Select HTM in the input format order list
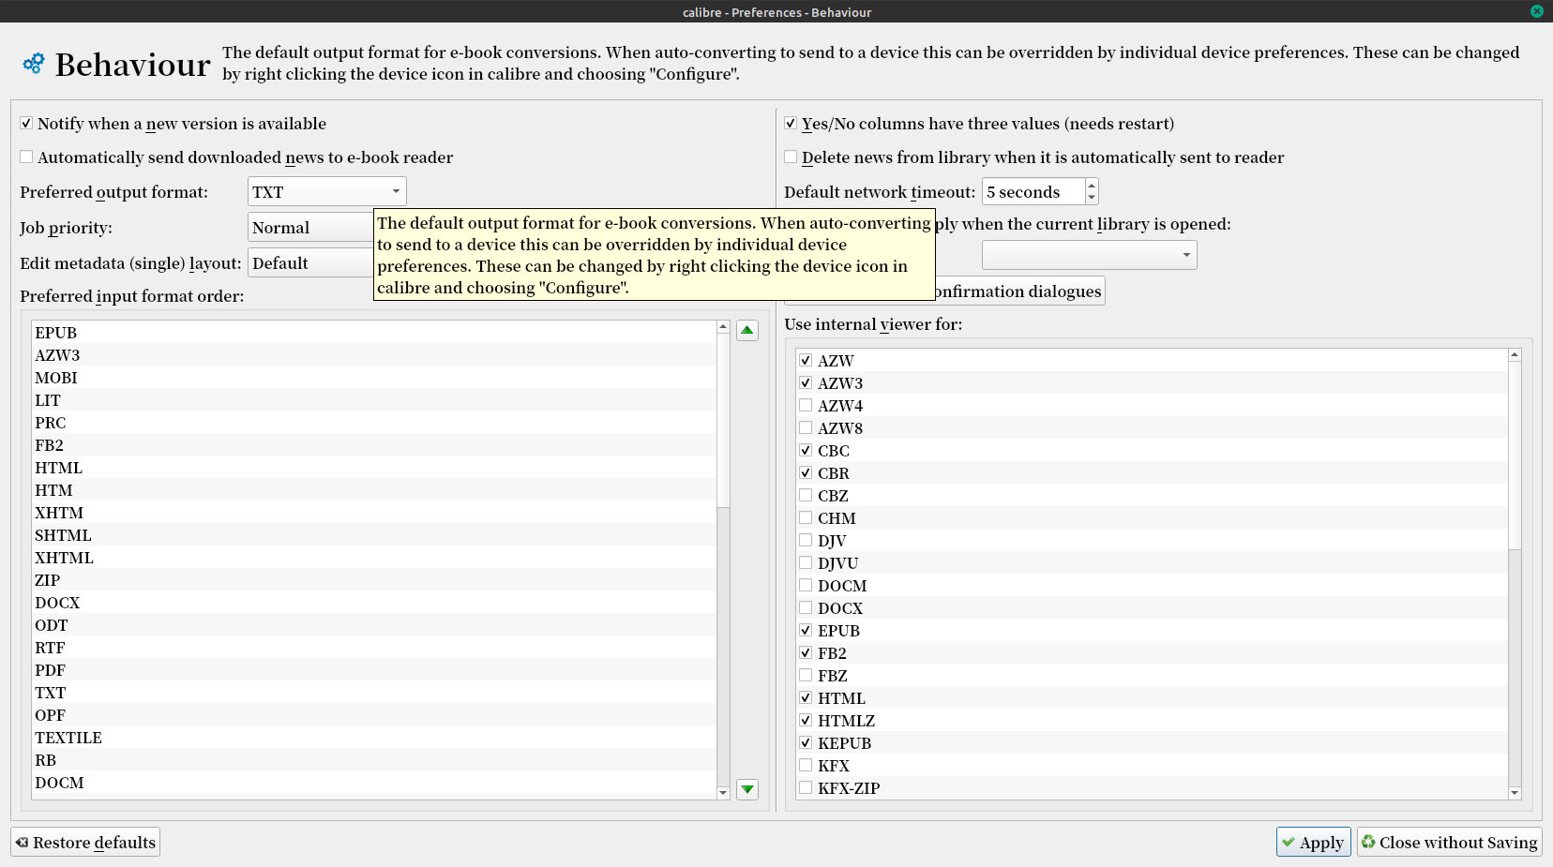The image size is (1553, 867). pos(374,490)
